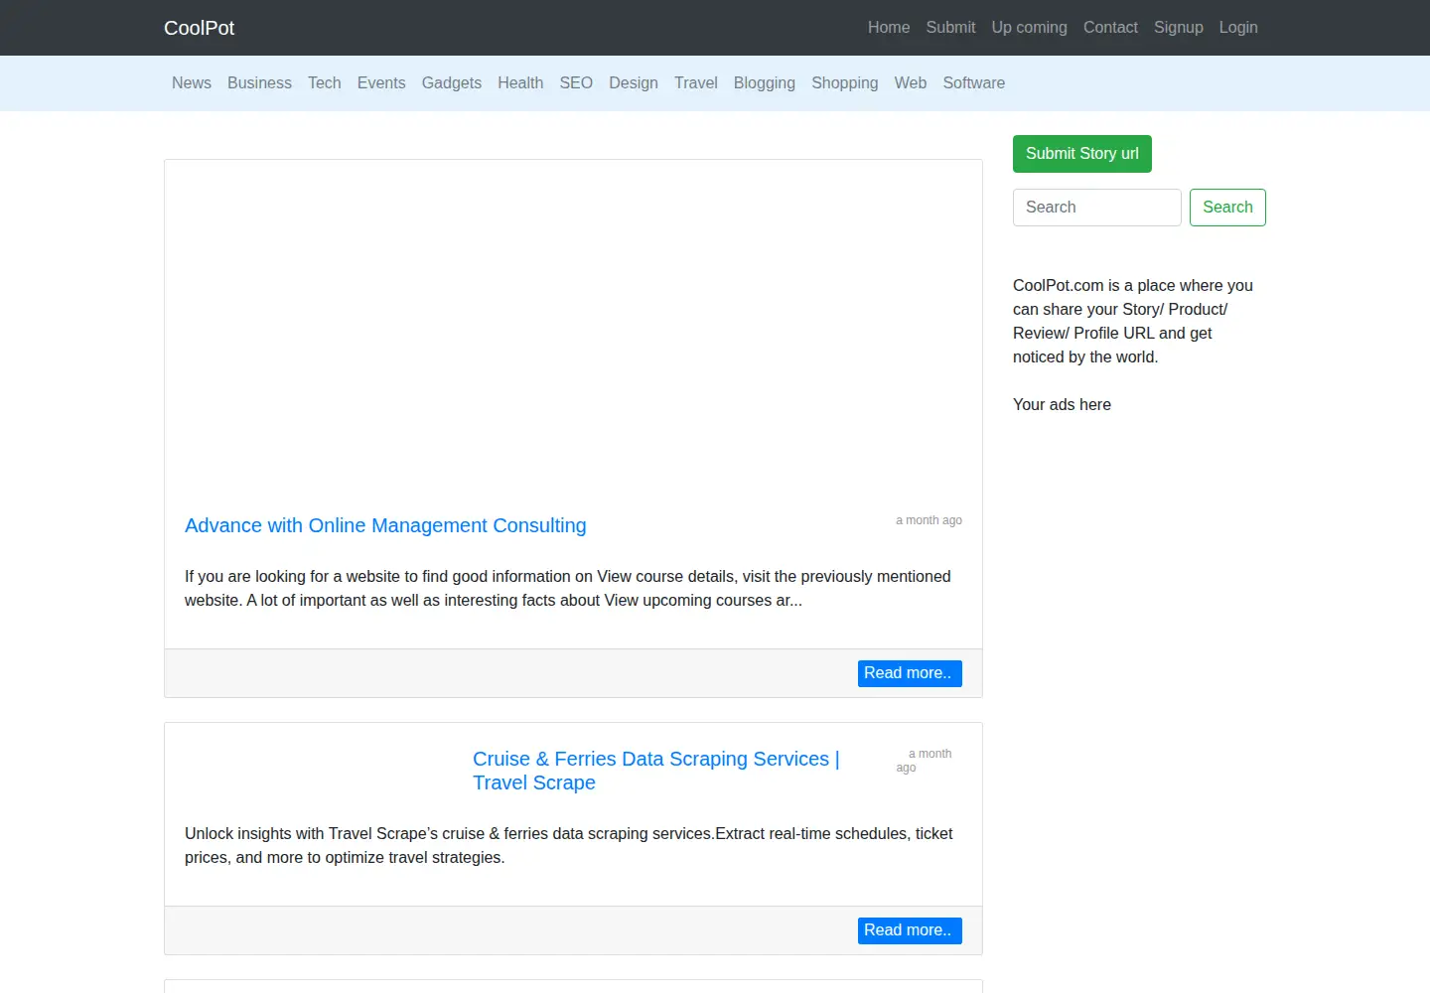
Task: Click Login in the header
Action: [1238, 28]
